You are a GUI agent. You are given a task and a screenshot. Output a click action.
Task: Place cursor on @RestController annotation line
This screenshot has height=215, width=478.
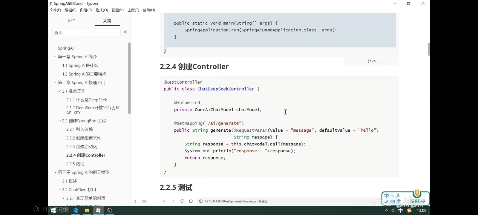(183, 82)
